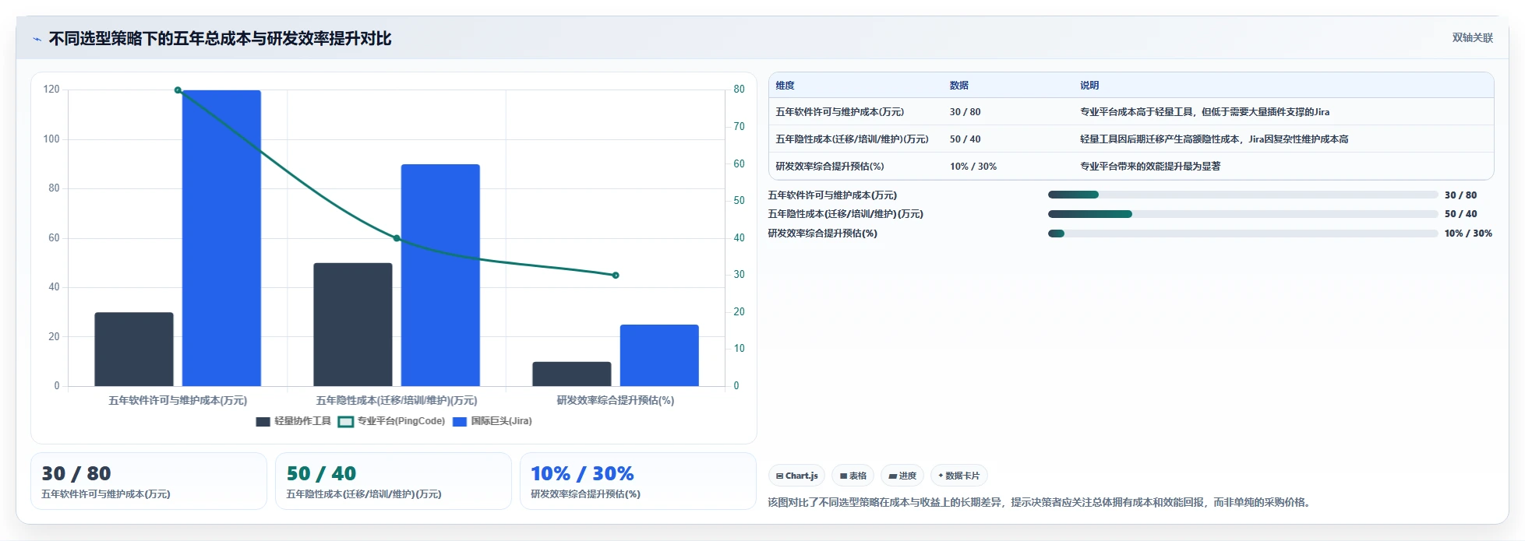The height and width of the screenshot is (541, 1525).
Task: Click the green line point at value 40
Action: 397,238
